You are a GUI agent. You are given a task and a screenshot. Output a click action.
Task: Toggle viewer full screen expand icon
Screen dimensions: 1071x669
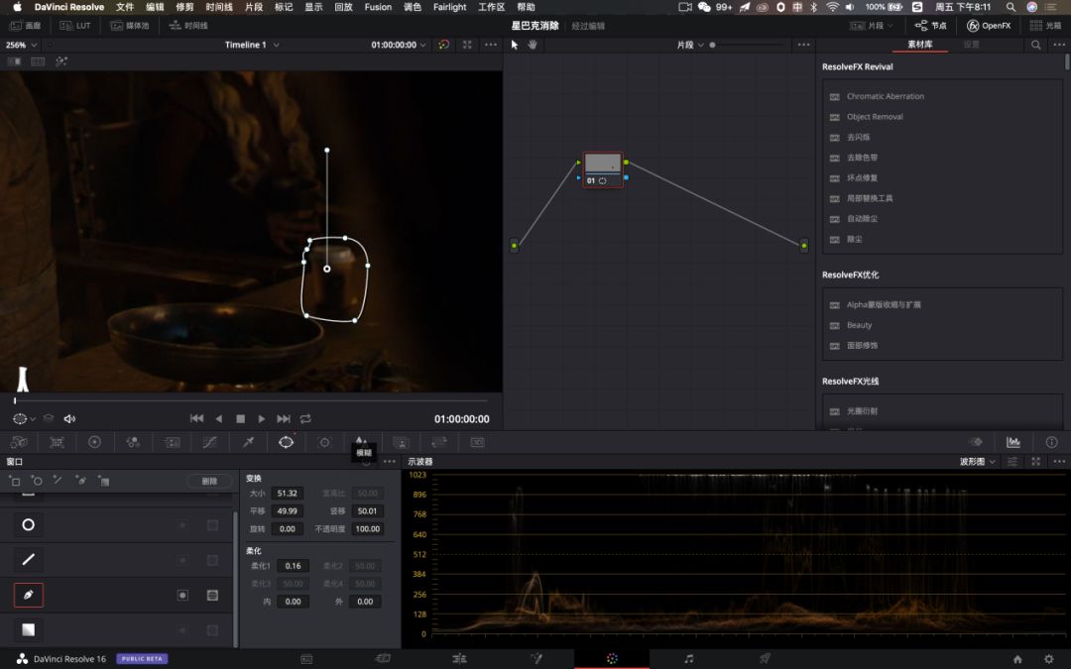coord(467,45)
